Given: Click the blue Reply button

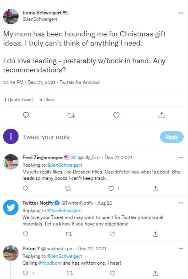Looking at the screenshot, I should click(172, 137).
